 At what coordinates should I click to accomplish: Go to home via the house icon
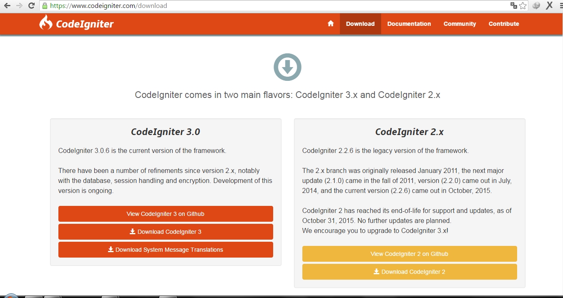(x=331, y=24)
